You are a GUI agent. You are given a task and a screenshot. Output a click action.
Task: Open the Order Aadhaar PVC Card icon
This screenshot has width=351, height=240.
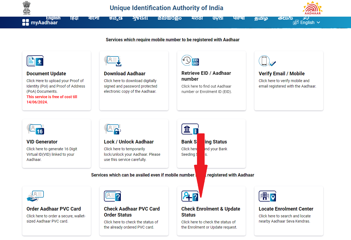point(35,196)
